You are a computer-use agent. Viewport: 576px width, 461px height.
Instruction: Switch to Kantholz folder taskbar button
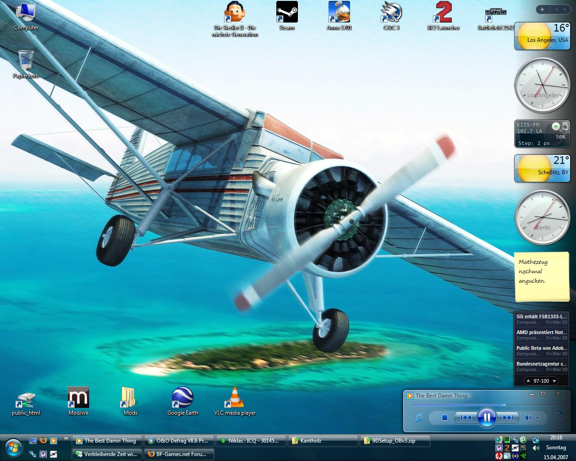click(x=324, y=441)
